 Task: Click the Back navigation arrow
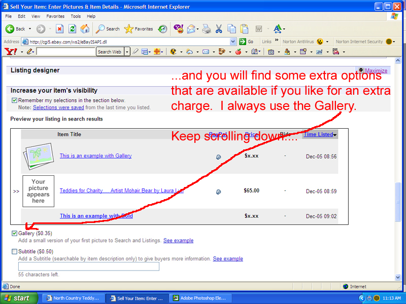[15, 29]
